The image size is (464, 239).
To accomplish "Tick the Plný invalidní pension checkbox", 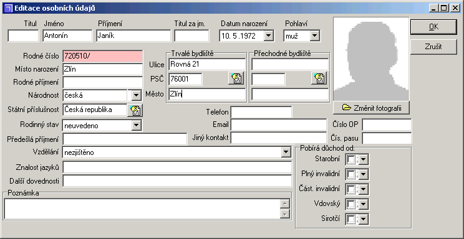I will [351, 174].
